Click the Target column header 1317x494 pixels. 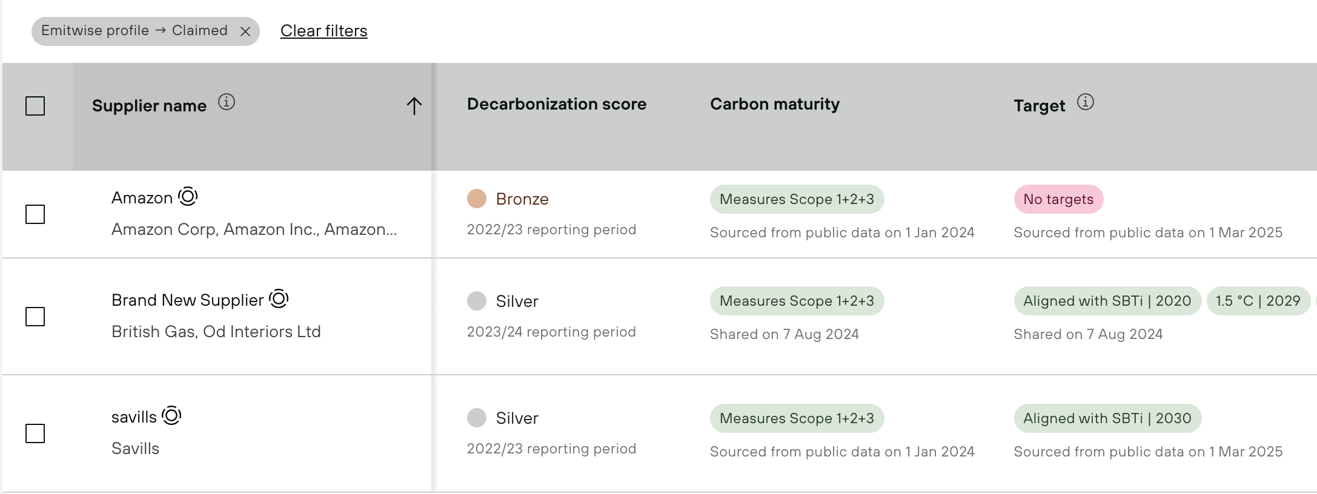point(1040,106)
